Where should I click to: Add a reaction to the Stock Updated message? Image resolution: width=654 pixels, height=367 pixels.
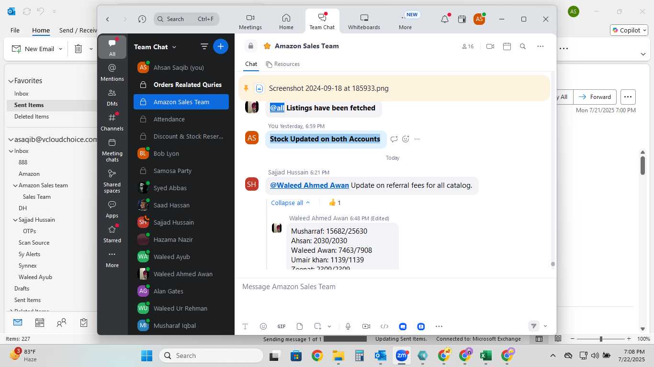coord(406,139)
